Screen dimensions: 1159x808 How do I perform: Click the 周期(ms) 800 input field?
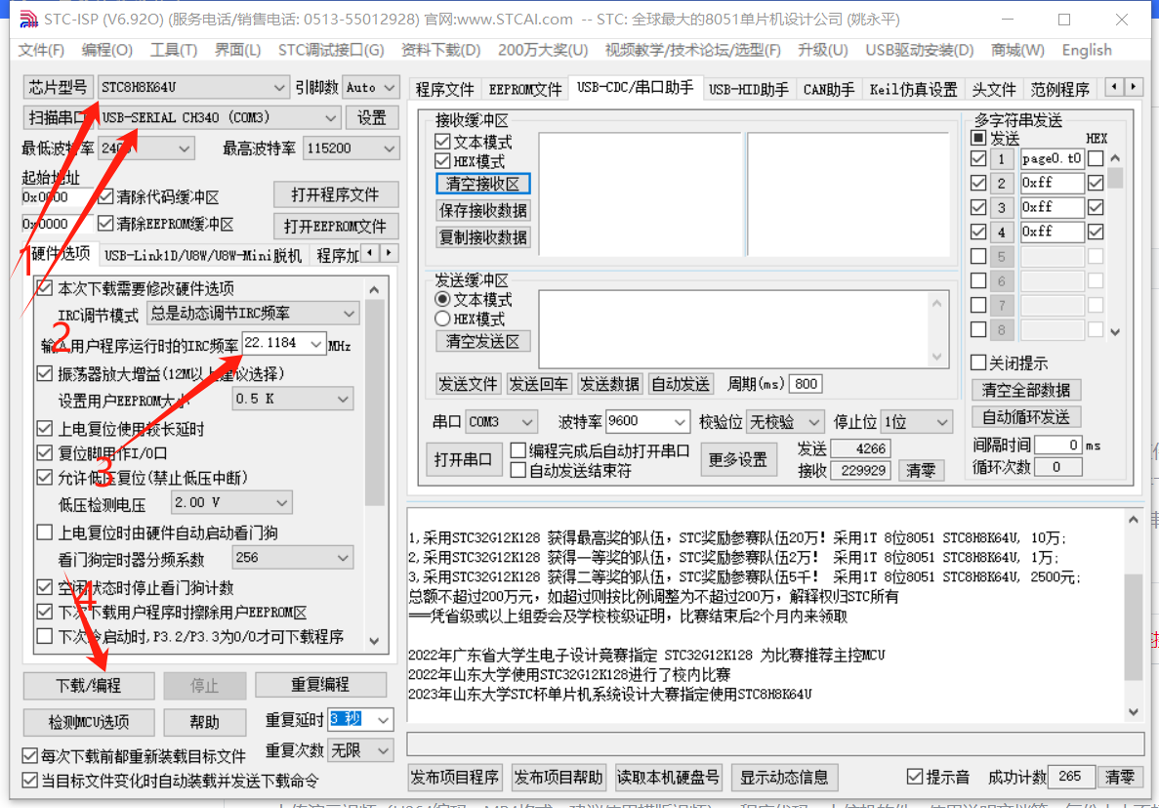806,384
